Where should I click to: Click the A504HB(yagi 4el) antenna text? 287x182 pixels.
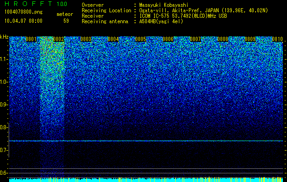(161, 21)
